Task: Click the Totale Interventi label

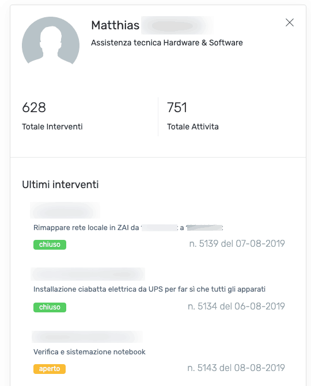Action: (52, 127)
